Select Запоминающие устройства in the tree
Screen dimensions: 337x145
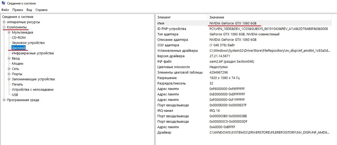33,79
